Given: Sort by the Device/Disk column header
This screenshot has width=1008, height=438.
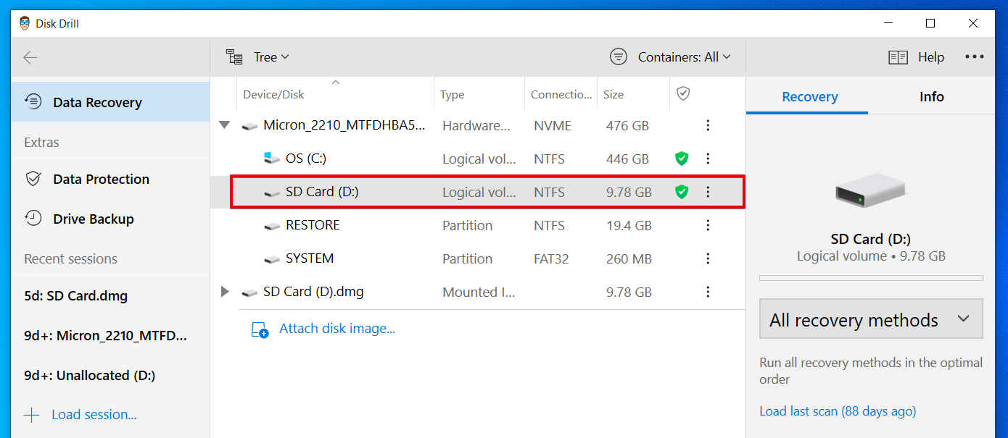Looking at the screenshot, I should (336, 94).
